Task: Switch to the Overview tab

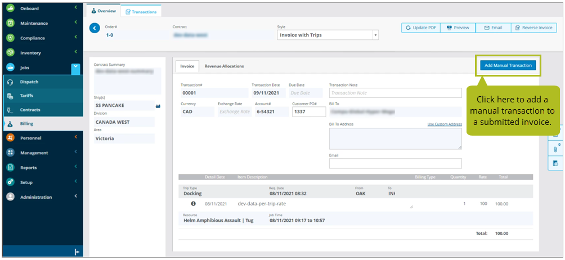Action: 104,11
